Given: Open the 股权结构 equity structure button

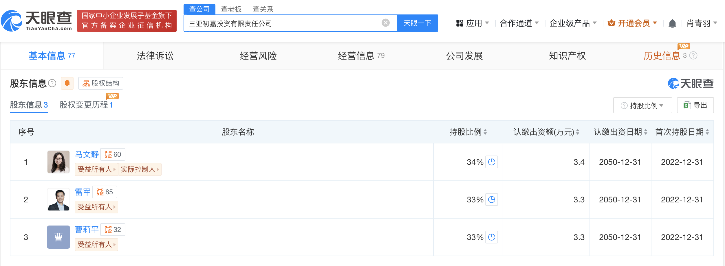Looking at the screenshot, I should tap(101, 83).
